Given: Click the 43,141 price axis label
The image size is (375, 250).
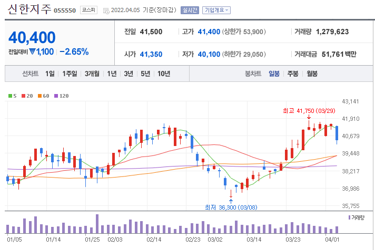Looking at the screenshot, I should tap(351, 101).
